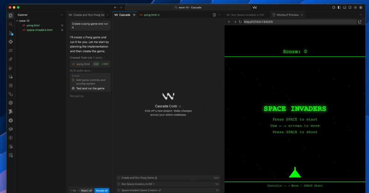Click the OpenAI-style swirl icon in activity bar

click(x=11, y=103)
